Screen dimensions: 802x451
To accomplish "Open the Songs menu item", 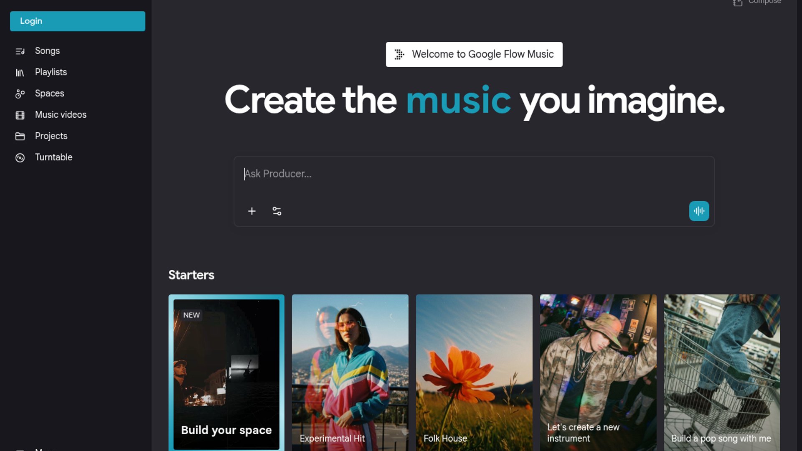I will [x=47, y=51].
